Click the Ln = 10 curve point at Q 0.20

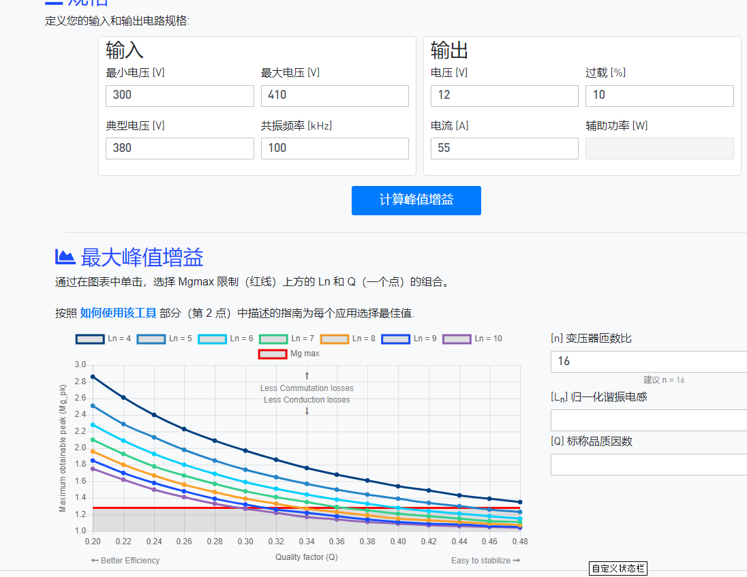click(x=93, y=469)
